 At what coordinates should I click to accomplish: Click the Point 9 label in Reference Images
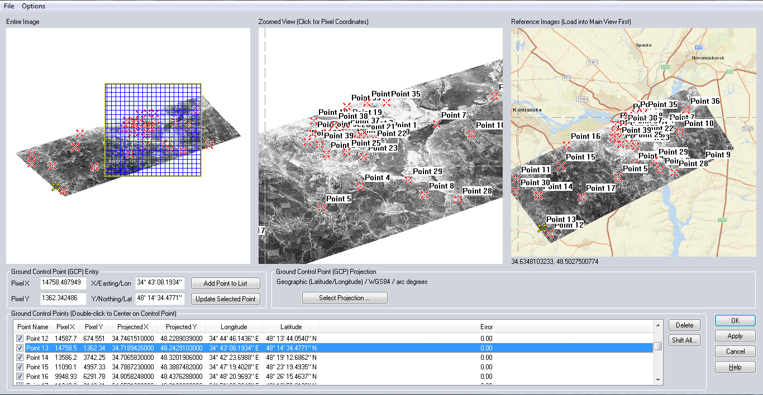pyautogui.click(x=718, y=155)
